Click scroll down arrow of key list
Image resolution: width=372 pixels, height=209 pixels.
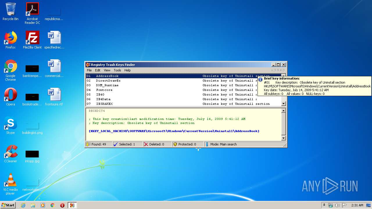click(284, 104)
